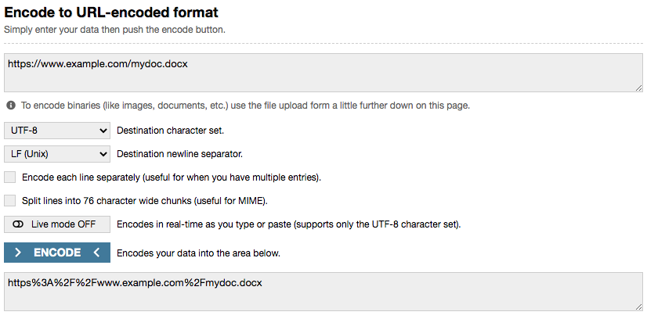This screenshot has width=647, height=319.
Task: Click right chevron on ENCODE button
Action: [x=17, y=253]
